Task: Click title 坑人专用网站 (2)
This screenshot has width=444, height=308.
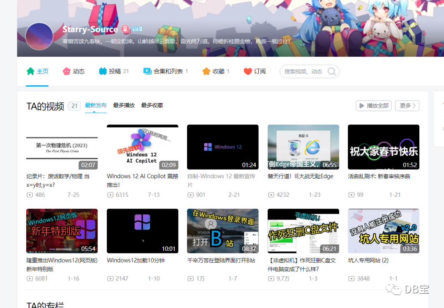Action: pos(368,260)
